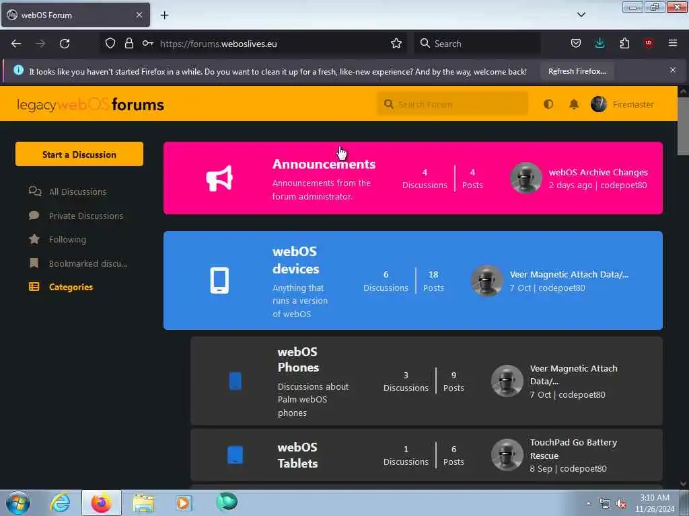Click the Following star icon
Viewport: 689px width, 516px height.
34,239
